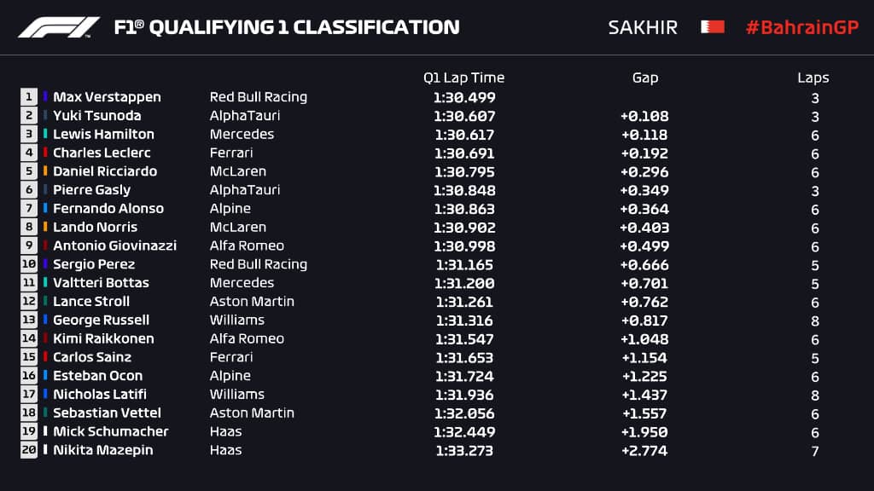Click the position 1 number badge

click(29, 97)
